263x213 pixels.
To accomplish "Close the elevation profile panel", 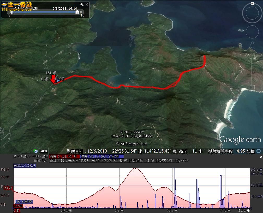I will point(261,157).
